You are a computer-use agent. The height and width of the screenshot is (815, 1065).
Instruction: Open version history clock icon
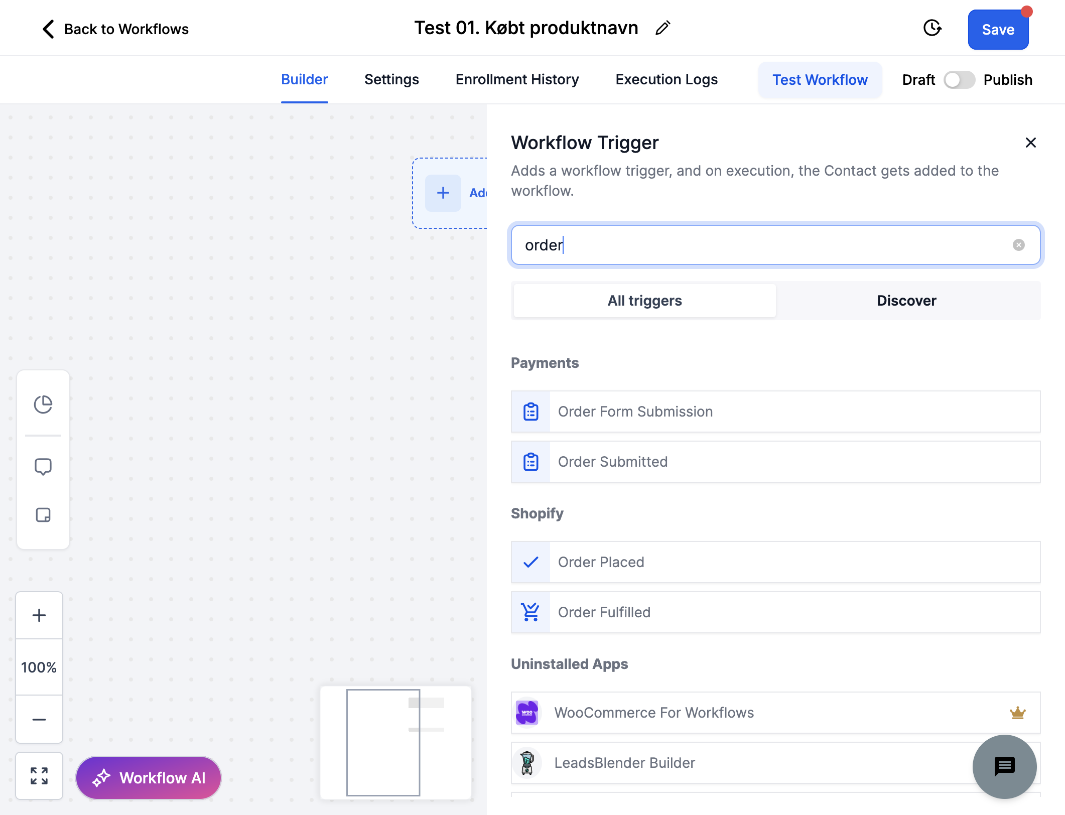pyautogui.click(x=932, y=28)
